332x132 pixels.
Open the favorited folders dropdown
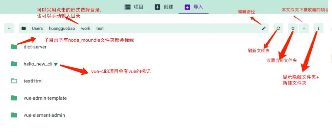[x=304, y=28]
